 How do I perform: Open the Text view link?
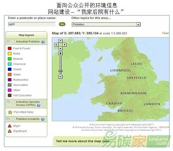coord(165,33)
